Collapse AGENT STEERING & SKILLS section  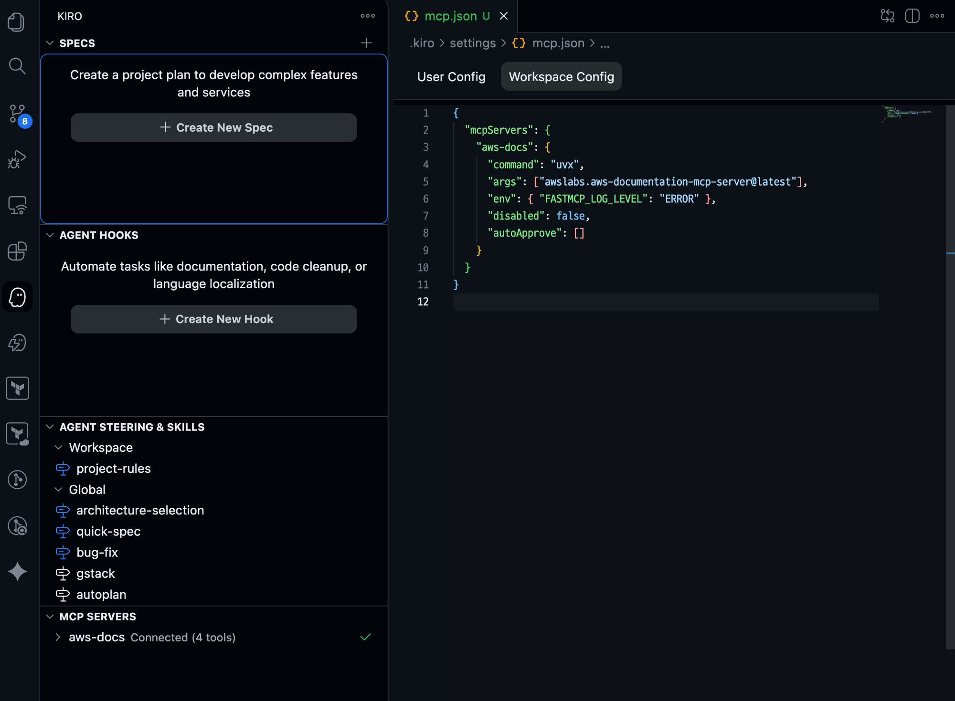pos(50,427)
